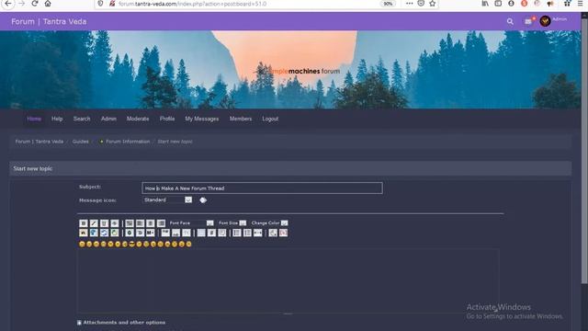Click 'Forum | Tantra Veda' site title
This screenshot has height=331, width=588.
[49, 22]
